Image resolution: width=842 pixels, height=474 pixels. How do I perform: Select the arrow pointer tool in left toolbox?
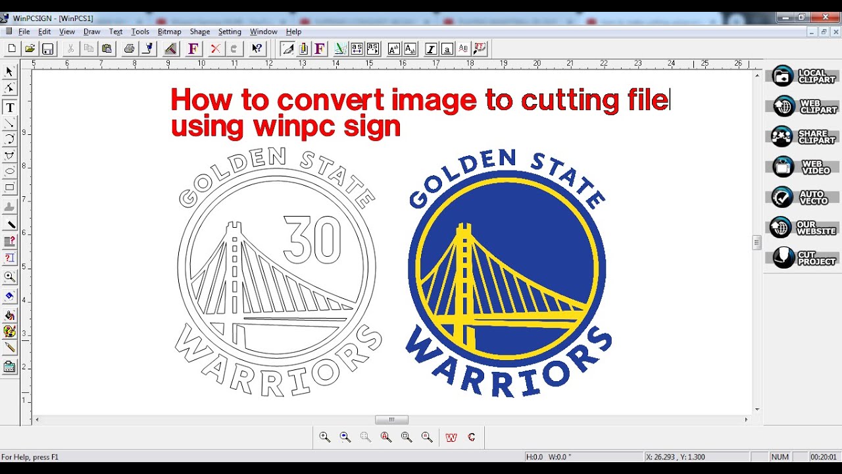click(x=10, y=71)
